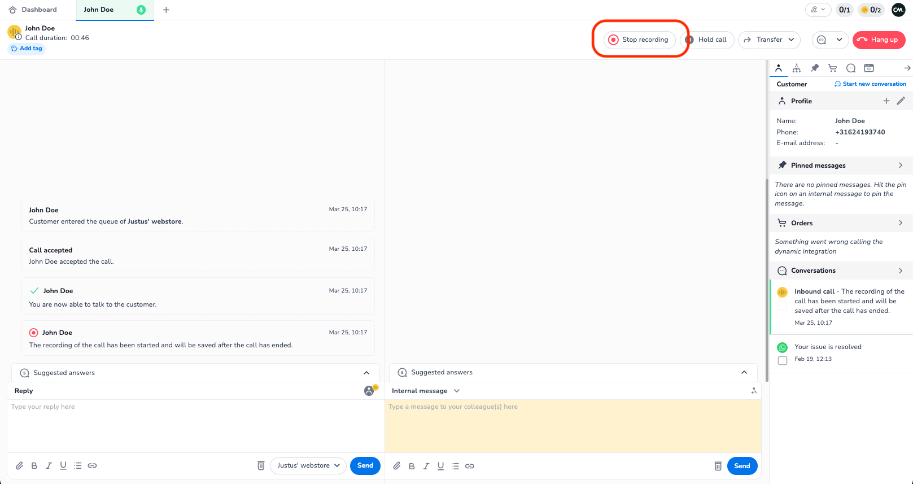The height and width of the screenshot is (484, 913).
Task: Tick the checkbox under Your issue is resolved
Action: 783,360
